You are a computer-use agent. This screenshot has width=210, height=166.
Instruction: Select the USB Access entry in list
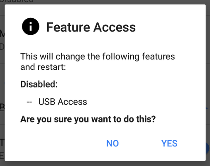(x=63, y=102)
